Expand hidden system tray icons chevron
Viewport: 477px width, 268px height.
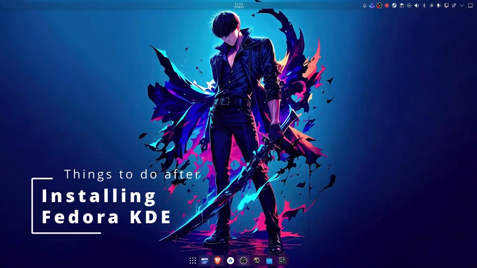(462, 6)
